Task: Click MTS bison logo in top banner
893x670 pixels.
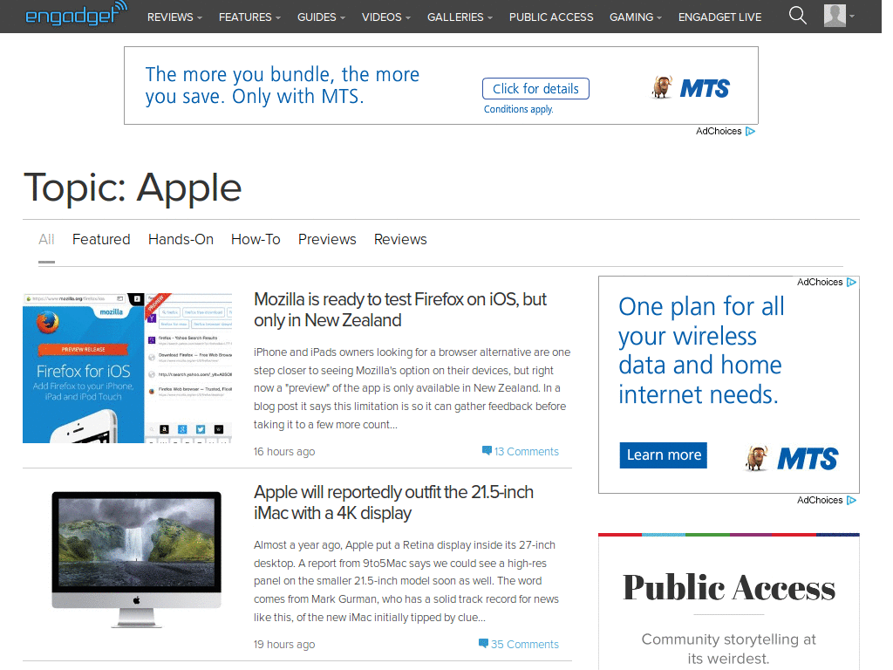Action: click(691, 88)
